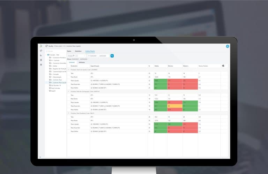Click the blue search button
Screen dimensions: 268x174
[x=112, y=56]
